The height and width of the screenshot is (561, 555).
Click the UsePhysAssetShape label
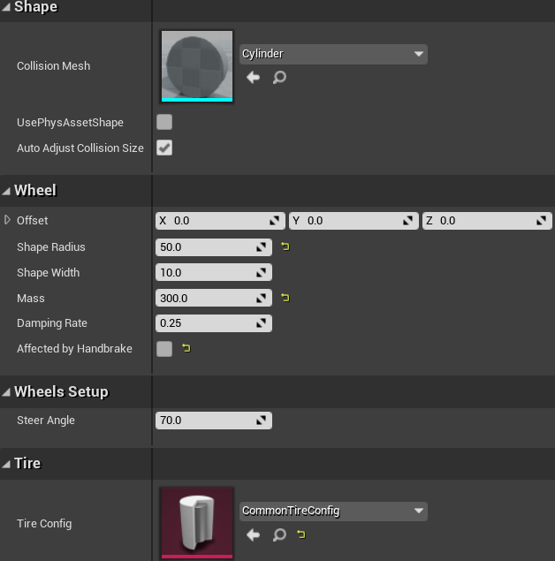(70, 123)
